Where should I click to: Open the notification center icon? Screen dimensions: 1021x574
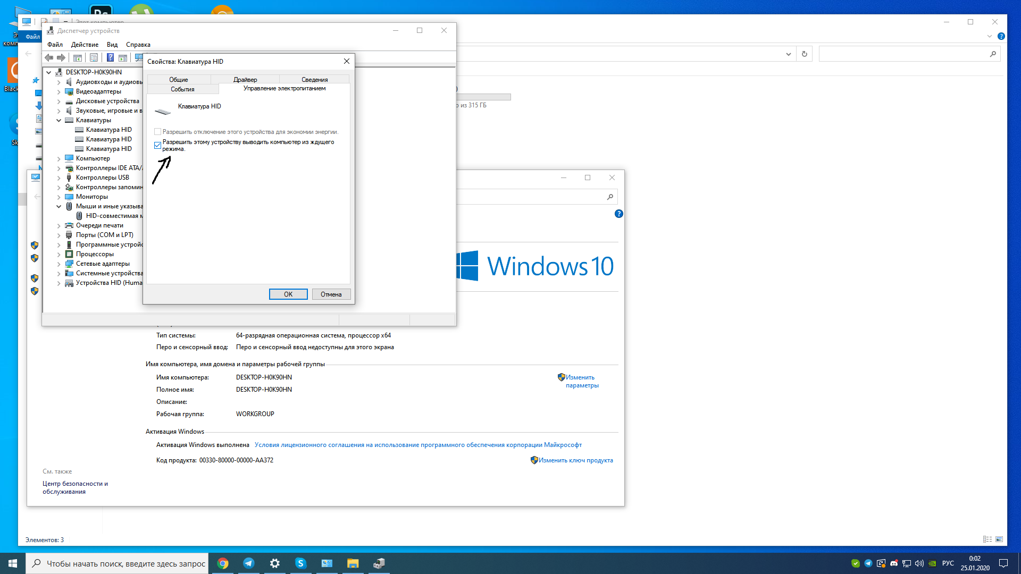coord(1003,563)
